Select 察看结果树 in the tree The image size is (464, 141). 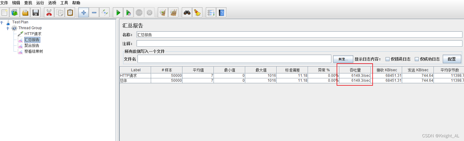34,51
